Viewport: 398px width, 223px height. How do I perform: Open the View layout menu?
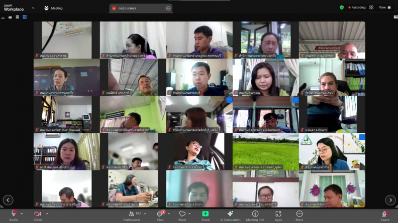point(385,8)
